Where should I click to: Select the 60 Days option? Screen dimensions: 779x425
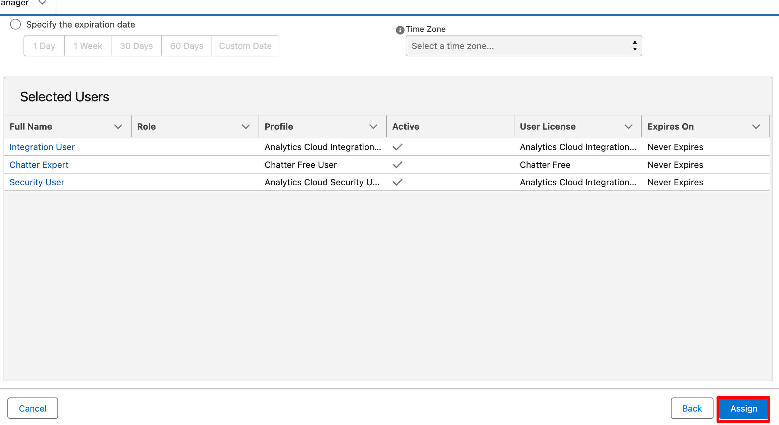point(187,46)
